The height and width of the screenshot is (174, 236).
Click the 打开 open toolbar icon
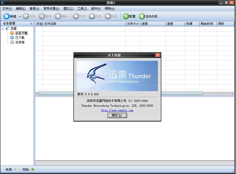point(76,16)
